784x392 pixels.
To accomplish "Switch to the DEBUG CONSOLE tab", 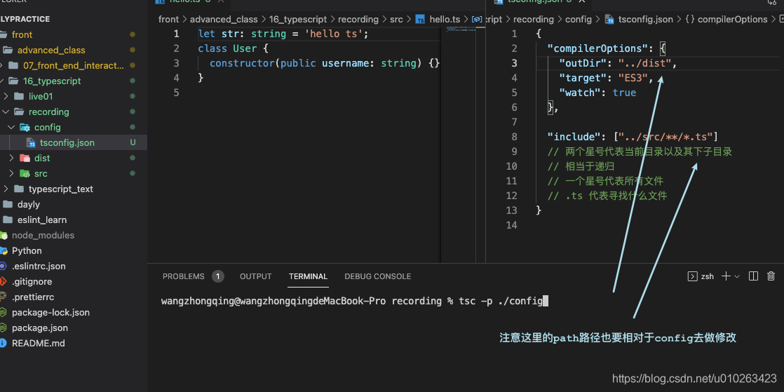I will 377,276.
